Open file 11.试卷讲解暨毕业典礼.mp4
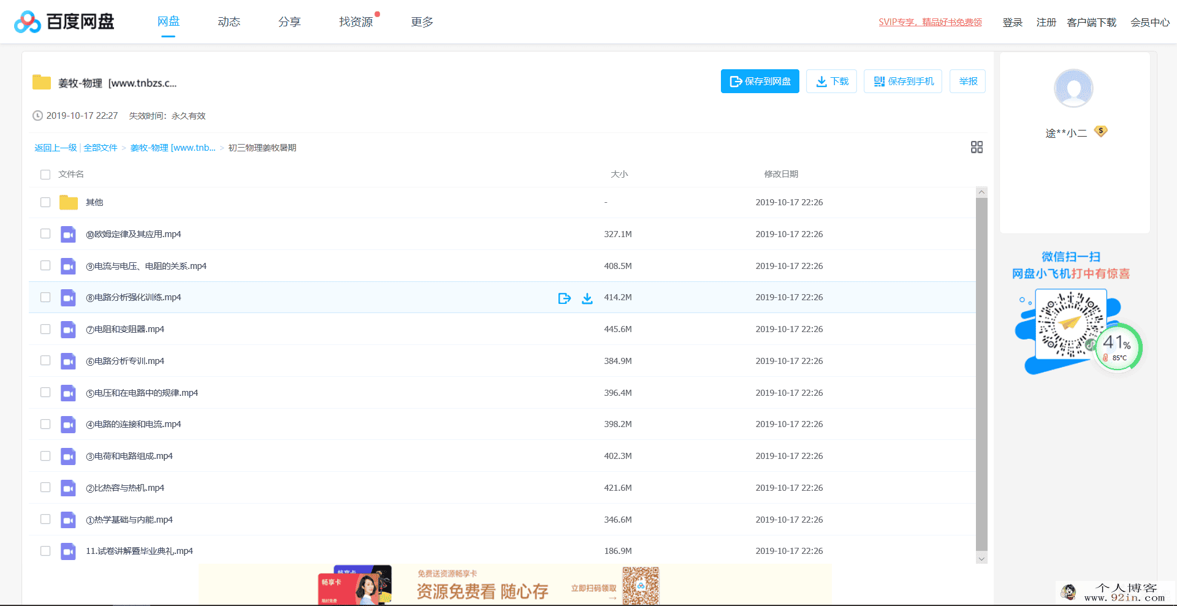Image resolution: width=1177 pixels, height=606 pixels. pos(139,551)
